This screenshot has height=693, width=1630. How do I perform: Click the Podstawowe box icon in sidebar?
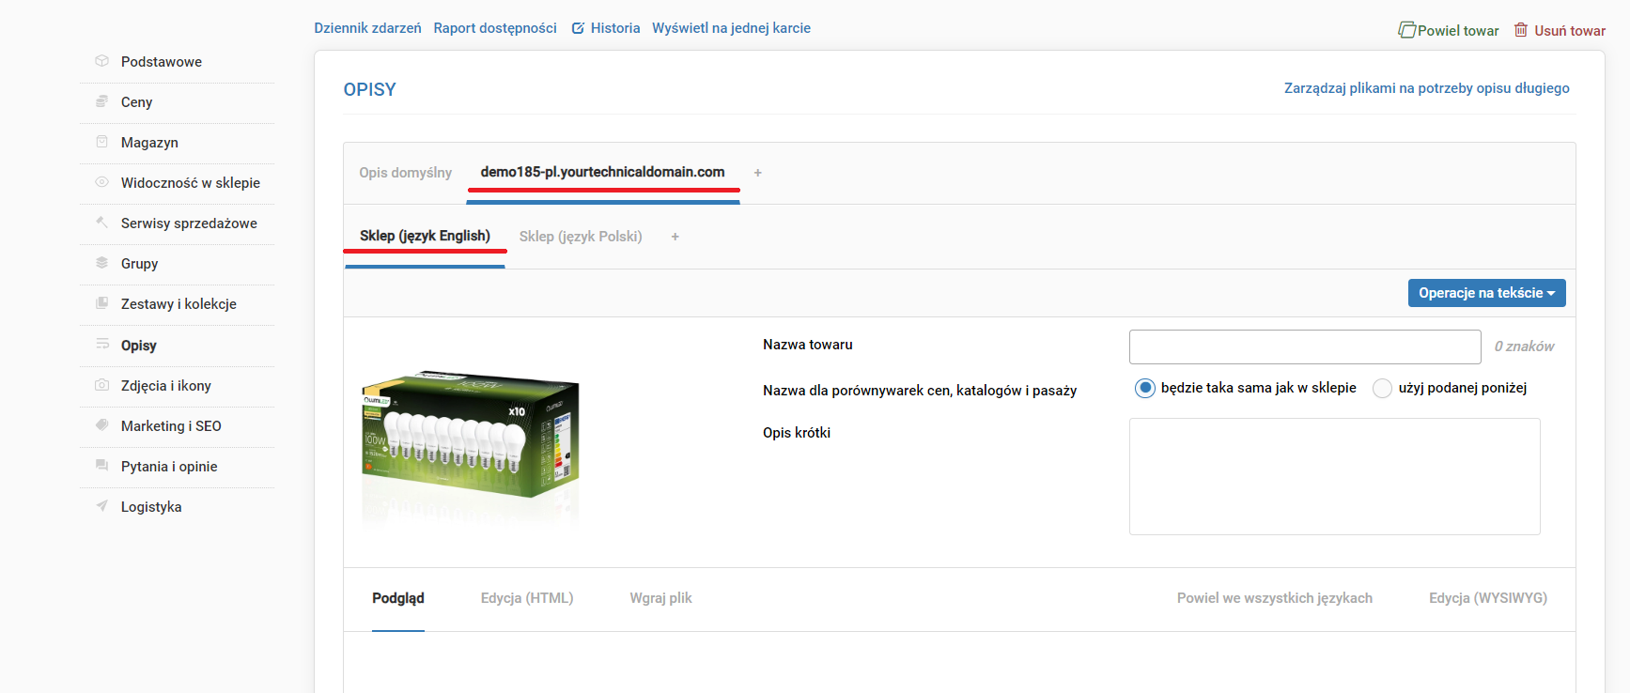click(101, 61)
